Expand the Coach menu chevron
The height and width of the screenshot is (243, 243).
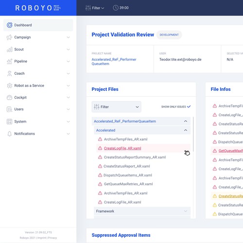click(69, 73)
